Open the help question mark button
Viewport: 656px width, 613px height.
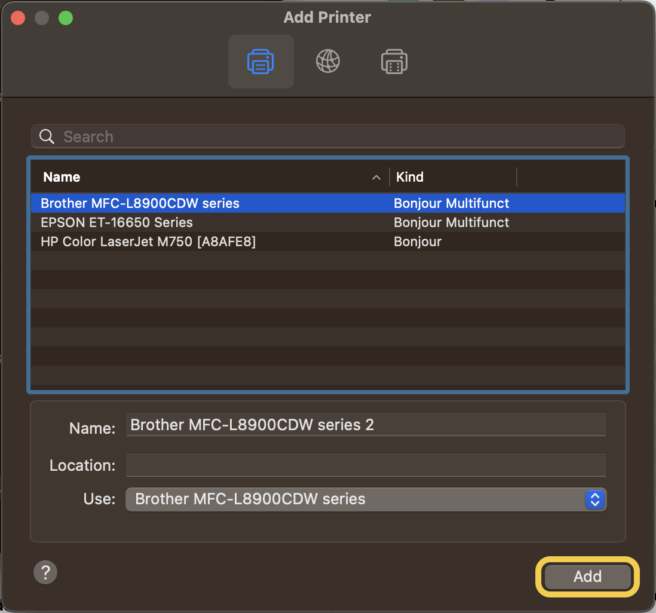(x=45, y=572)
